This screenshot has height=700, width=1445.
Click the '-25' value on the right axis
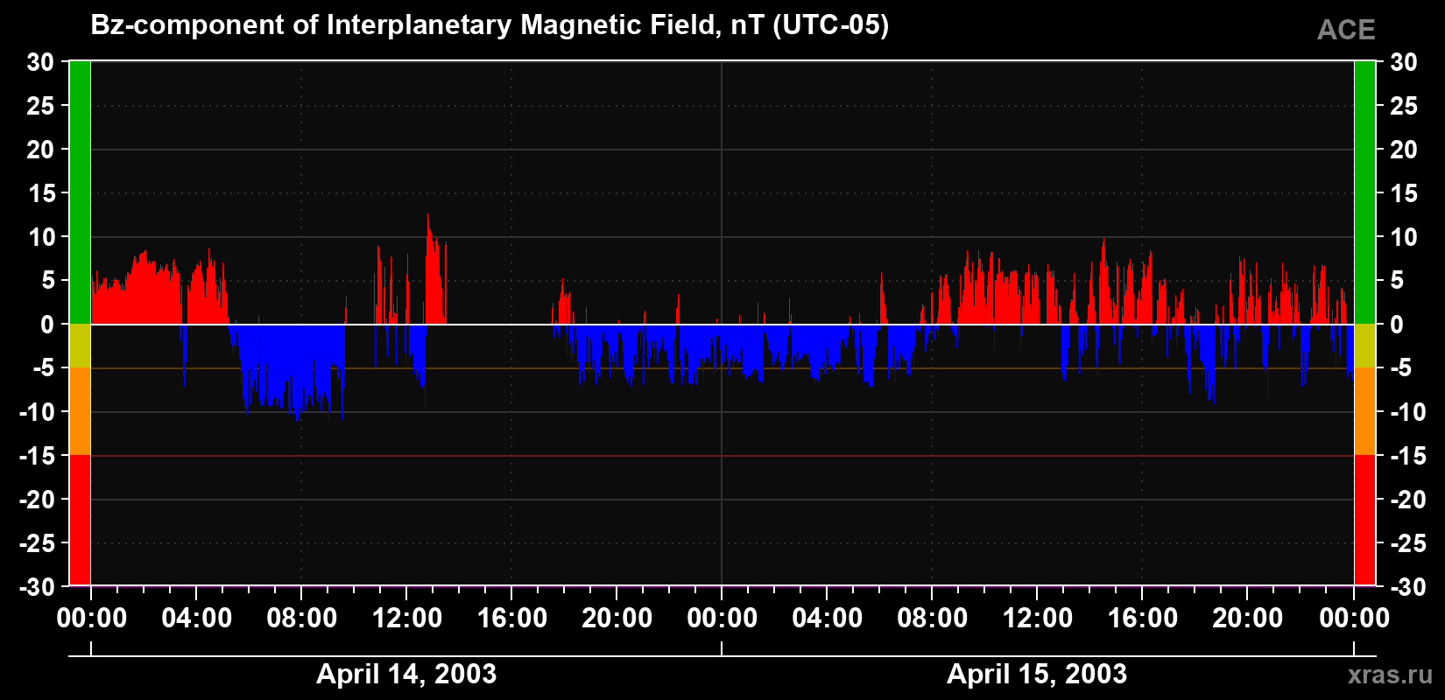(1408, 543)
